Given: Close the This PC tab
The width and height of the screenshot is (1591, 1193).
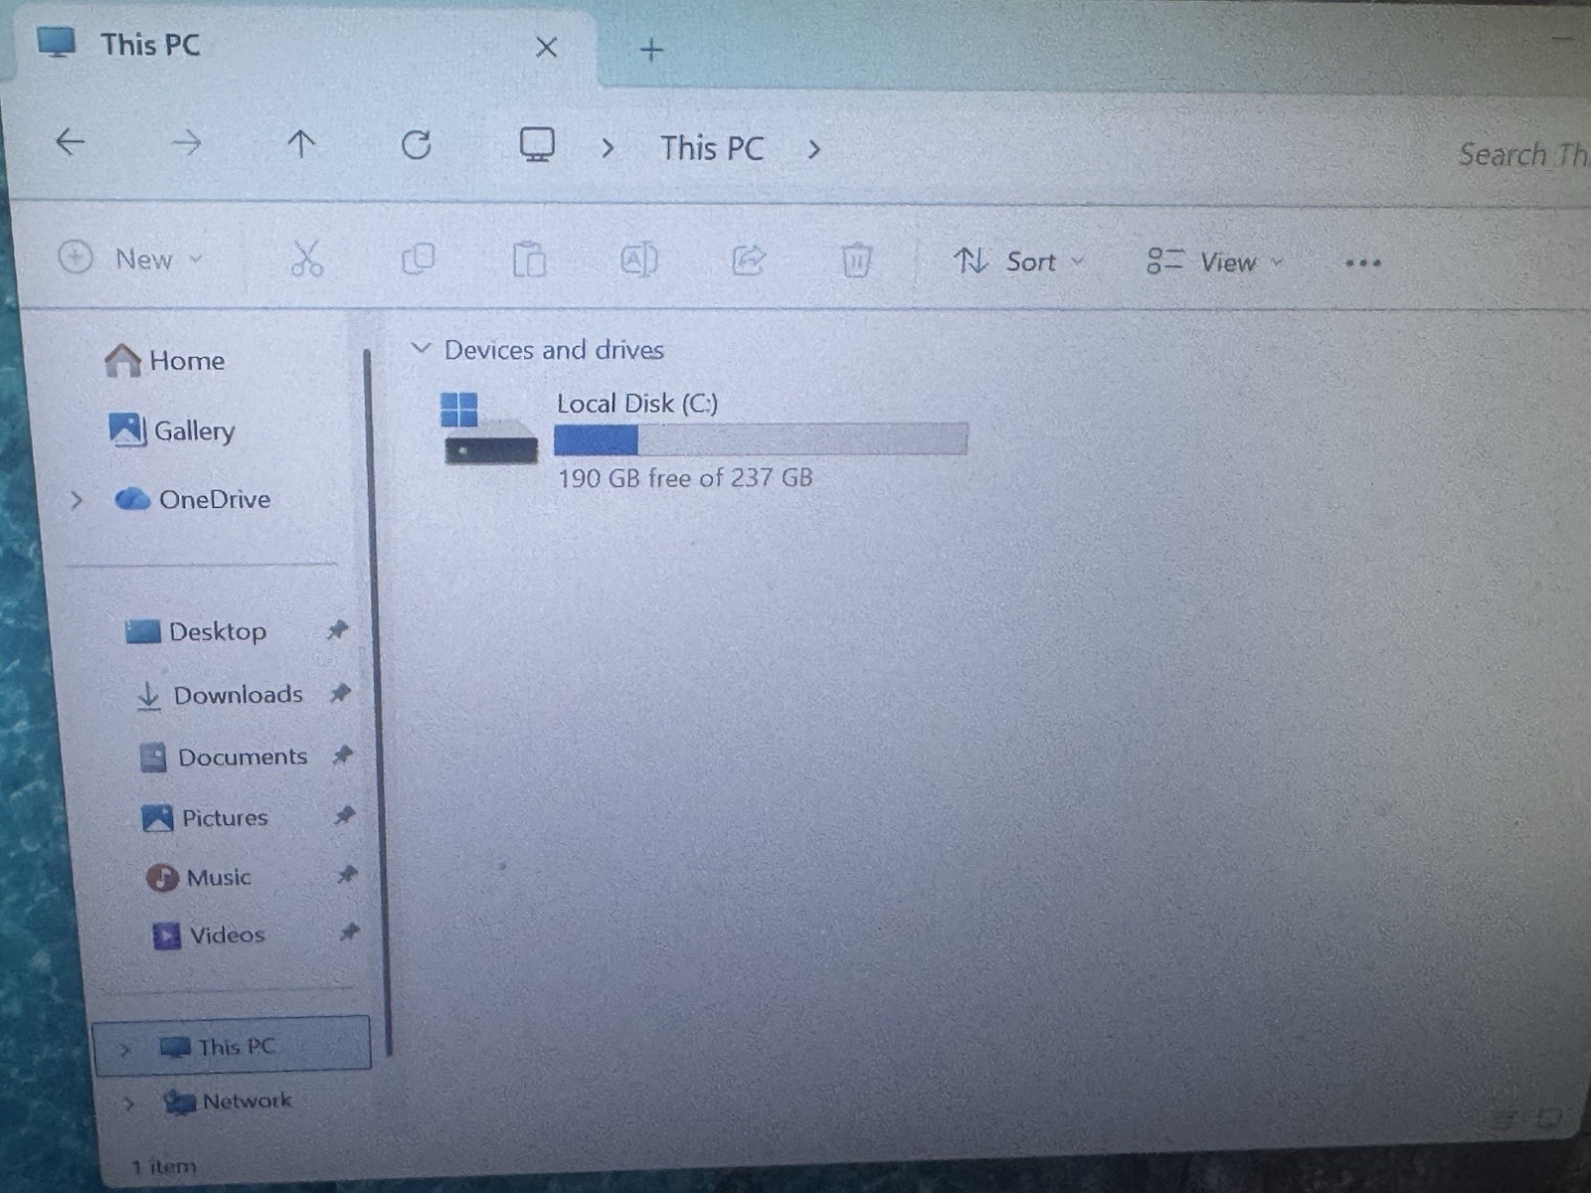Looking at the screenshot, I should [546, 47].
